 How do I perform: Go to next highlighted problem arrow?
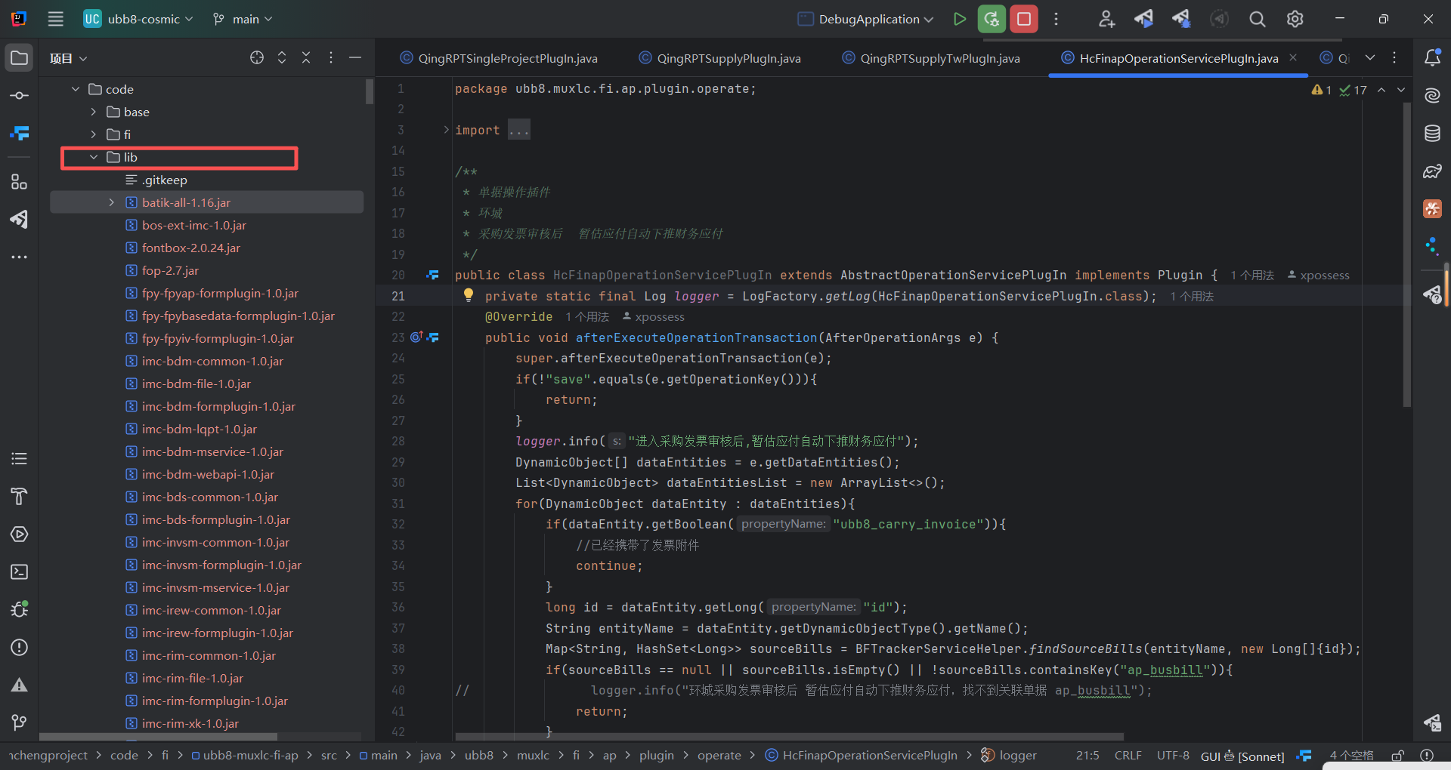(1401, 90)
